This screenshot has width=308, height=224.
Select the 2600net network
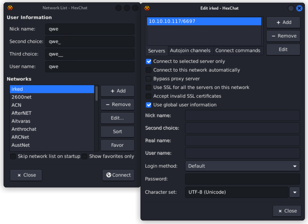click(52, 97)
